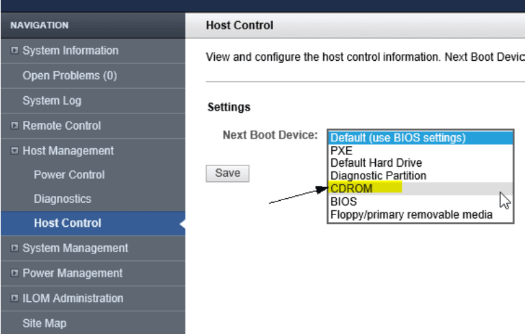Choose BIOS in the boot device list
525x334 pixels.
click(343, 202)
